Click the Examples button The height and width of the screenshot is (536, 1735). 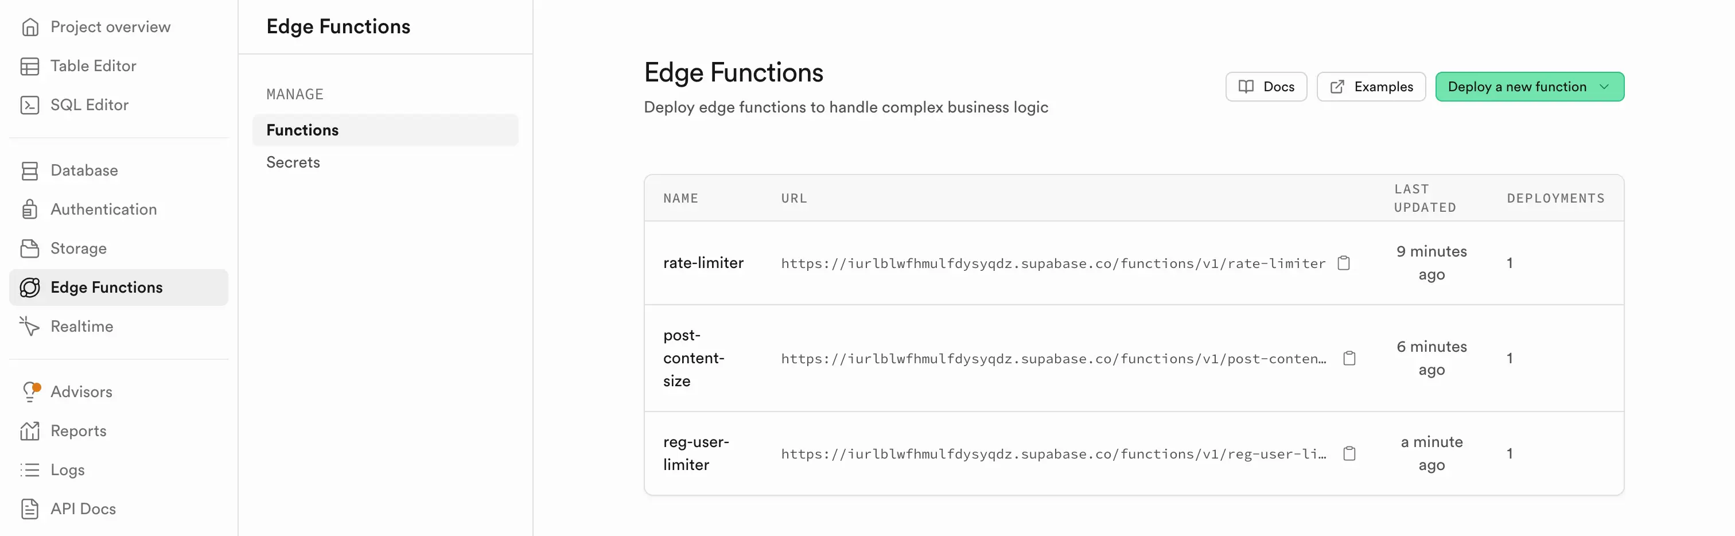click(x=1371, y=87)
